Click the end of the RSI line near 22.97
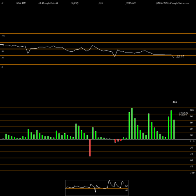The width and height of the screenshot is (196, 196). click(174, 57)
